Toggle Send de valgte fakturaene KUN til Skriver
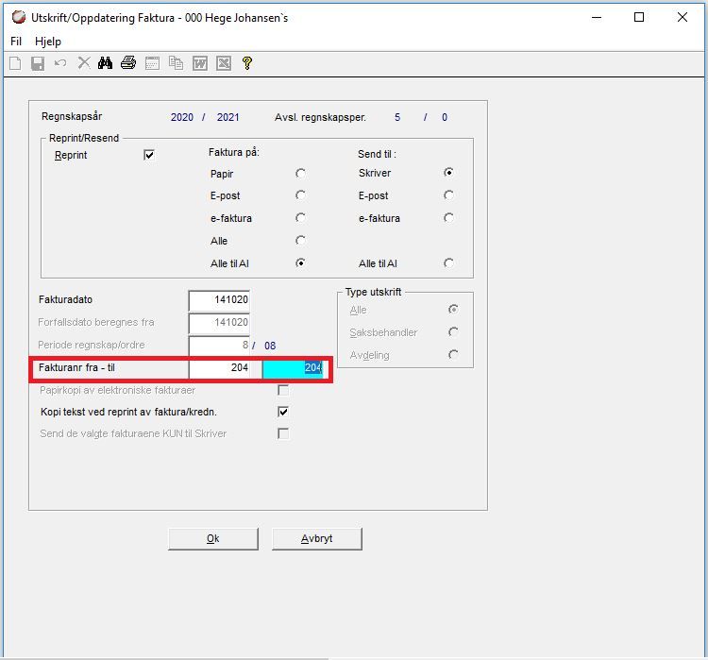This screenshot has height=660, width=708. pyautogui.click(x=283, y=433)
